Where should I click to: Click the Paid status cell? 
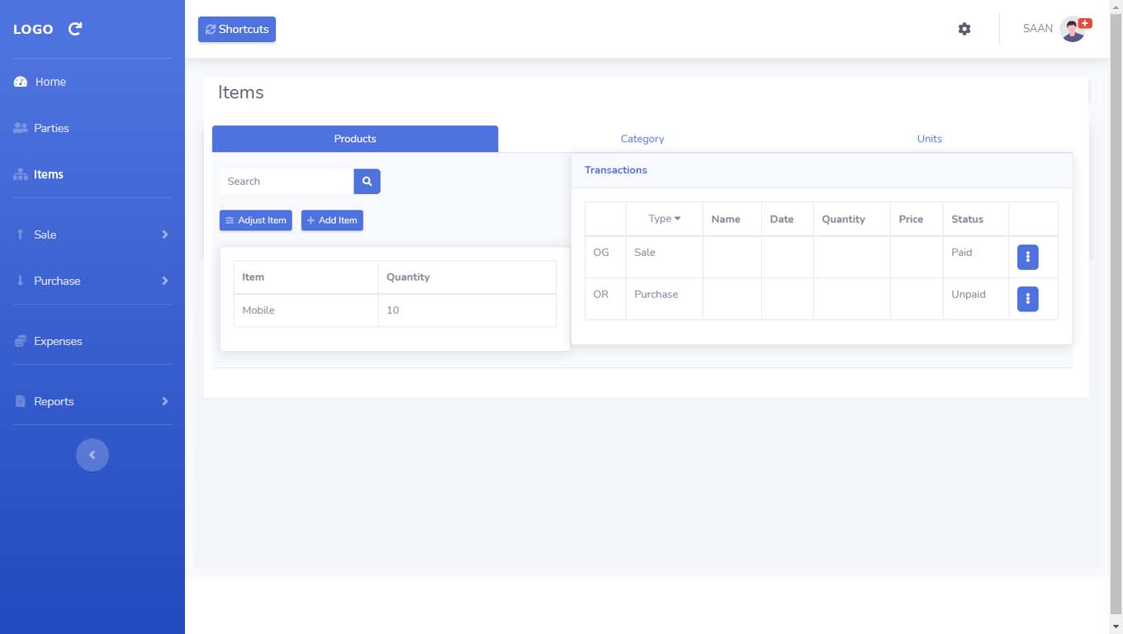pyautogui.click(x=975, y=258)
